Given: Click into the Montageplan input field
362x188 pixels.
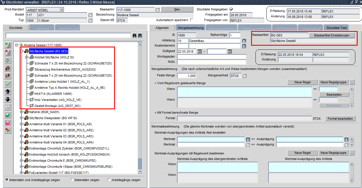Looking at the screenshot, I should click(x=211, y=57).
